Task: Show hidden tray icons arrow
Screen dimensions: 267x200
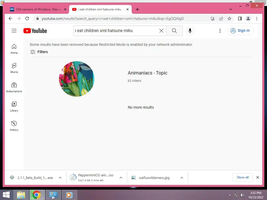Action: (x=230, y=195)
